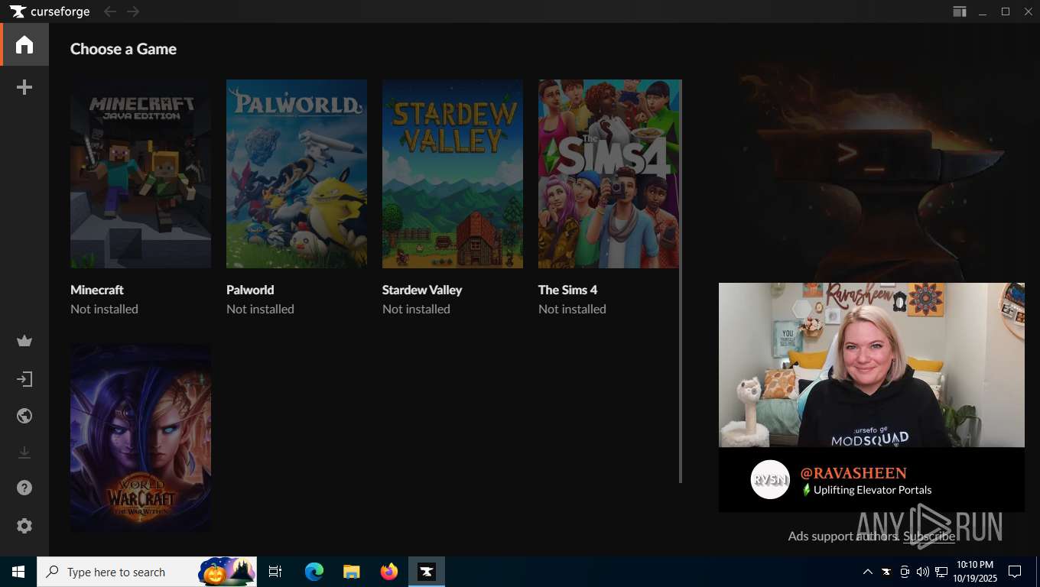1040x587 pixels.
Task: Toggle the panel layout icon in title bar
Action: pos(959,11)
